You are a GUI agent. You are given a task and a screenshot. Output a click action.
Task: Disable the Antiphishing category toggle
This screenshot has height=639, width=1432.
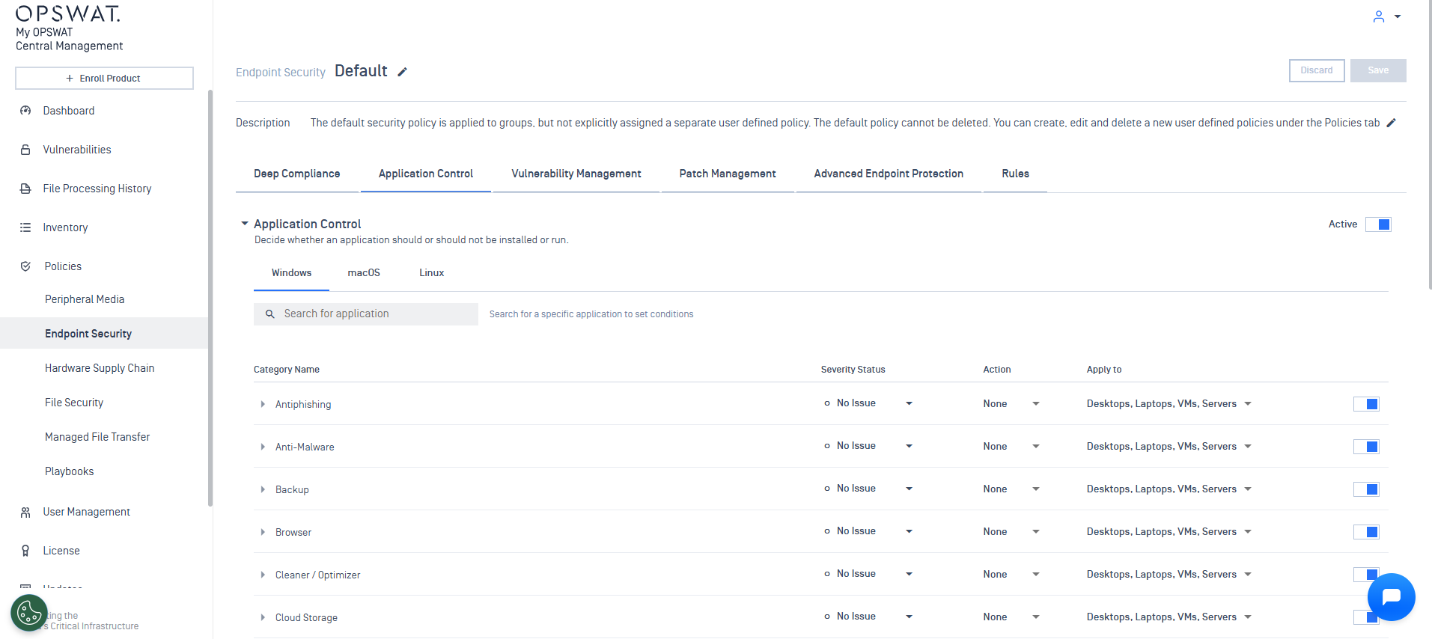(x=1366, y=404)
